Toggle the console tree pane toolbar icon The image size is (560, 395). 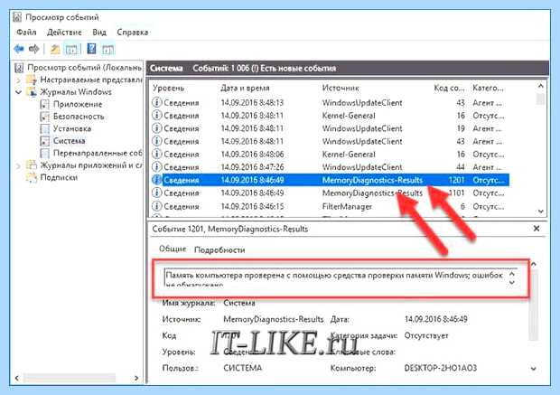coord(71,49)
